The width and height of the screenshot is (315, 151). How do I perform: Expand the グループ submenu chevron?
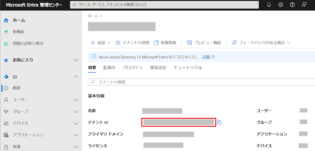(76, 111)
